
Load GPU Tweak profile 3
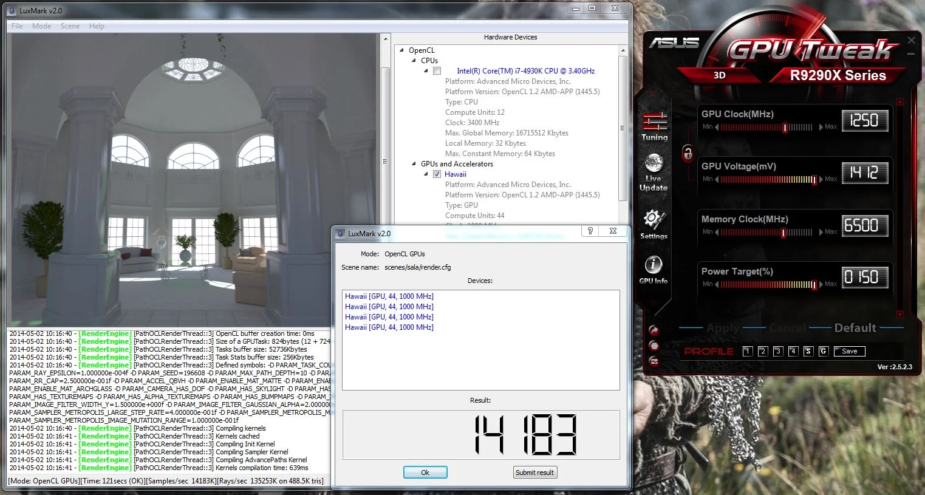[778, 351]
